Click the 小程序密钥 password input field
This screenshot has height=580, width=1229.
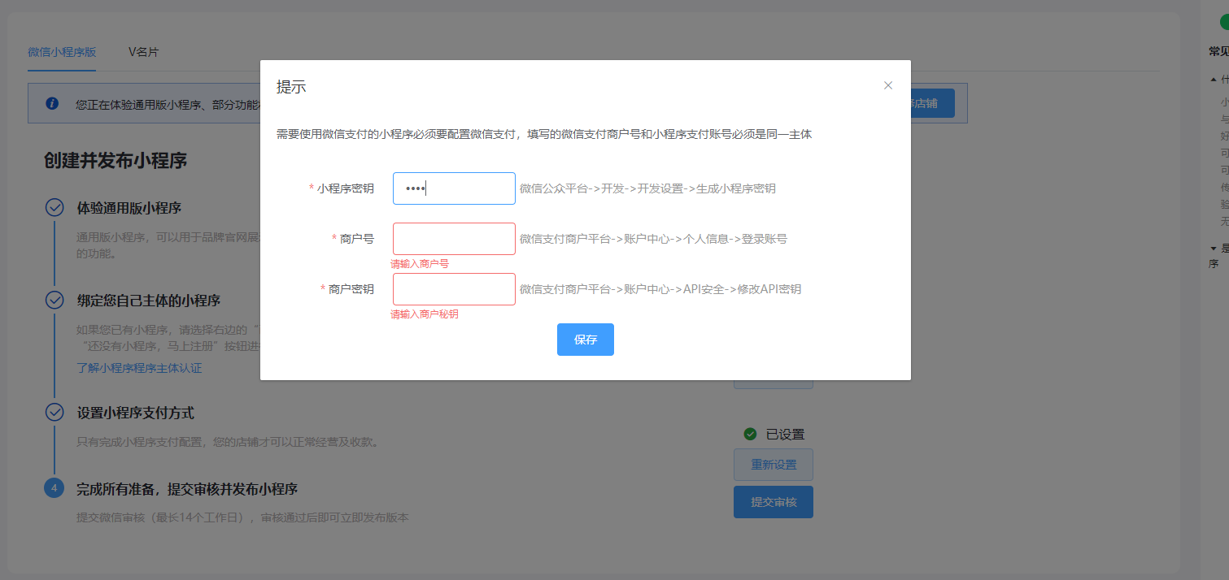454,188
